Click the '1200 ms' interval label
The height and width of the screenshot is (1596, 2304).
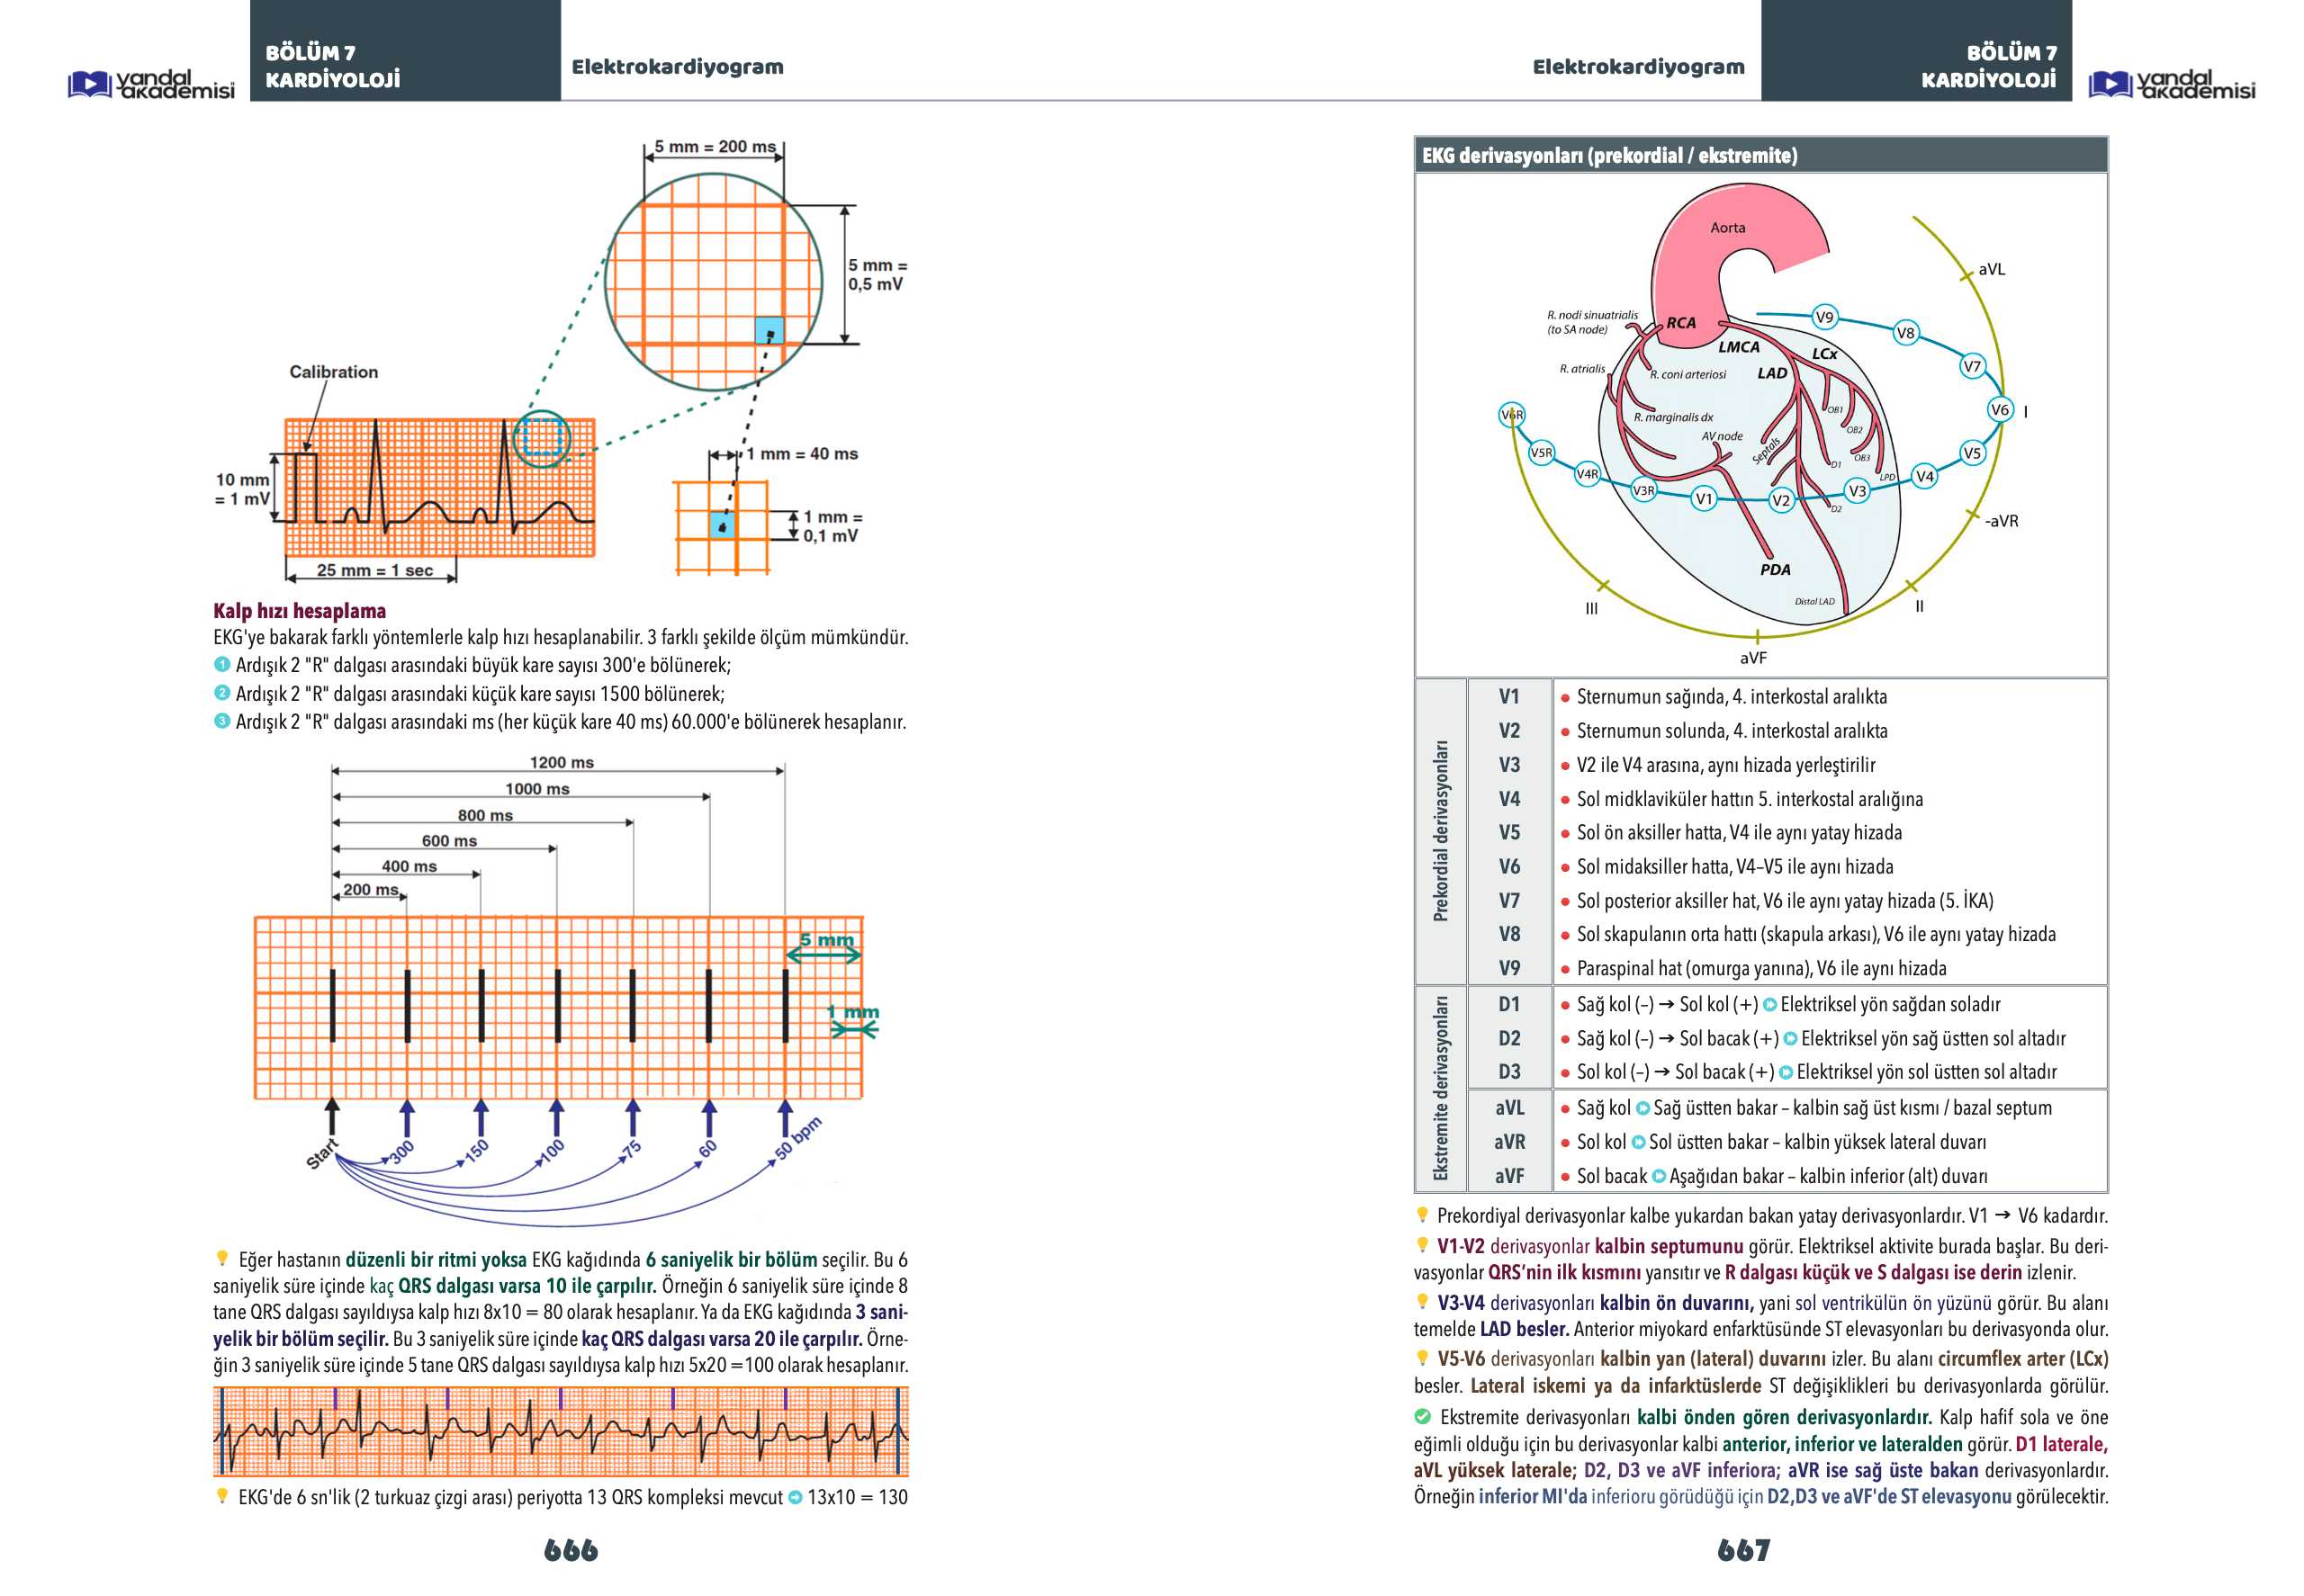pyautogui.click(x=562, y=762)
